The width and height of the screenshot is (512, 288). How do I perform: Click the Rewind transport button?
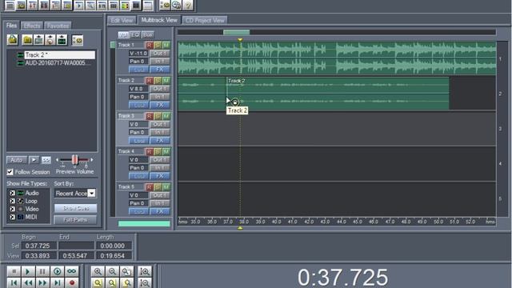[28, 282]
